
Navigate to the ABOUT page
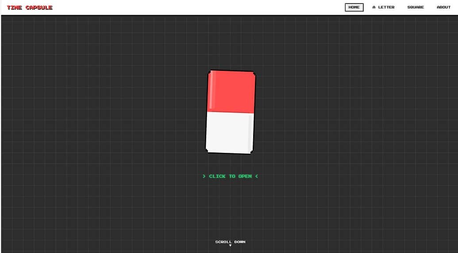pos(443,8)
